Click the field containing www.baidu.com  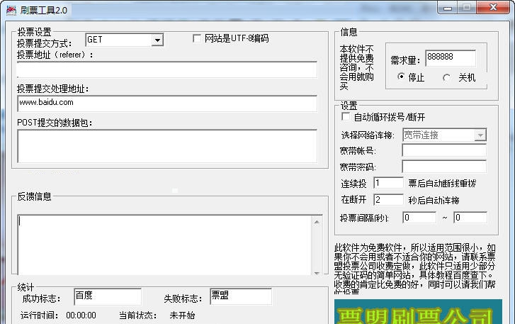[167, 104]
